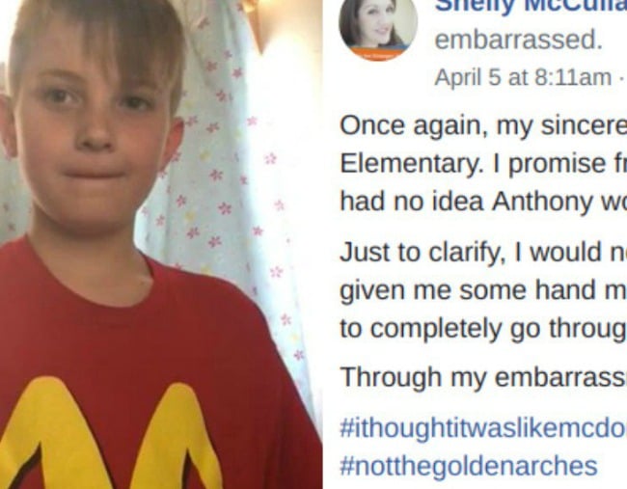Select the 'Just to clarify, I would' line
The height and width of the screenshot is (489, 627).
click(483, 253)
